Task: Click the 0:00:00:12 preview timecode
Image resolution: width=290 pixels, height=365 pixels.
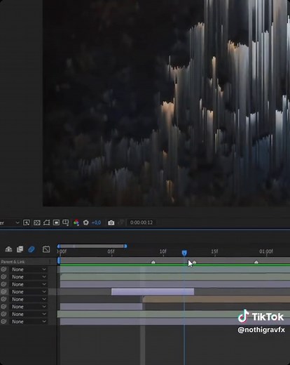Action: click(141, 223)
